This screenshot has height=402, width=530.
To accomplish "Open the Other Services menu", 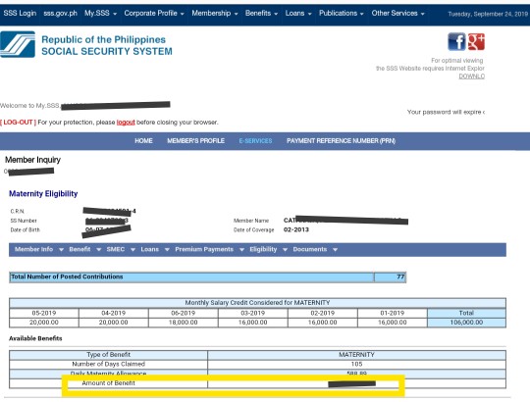I will 397,13.
